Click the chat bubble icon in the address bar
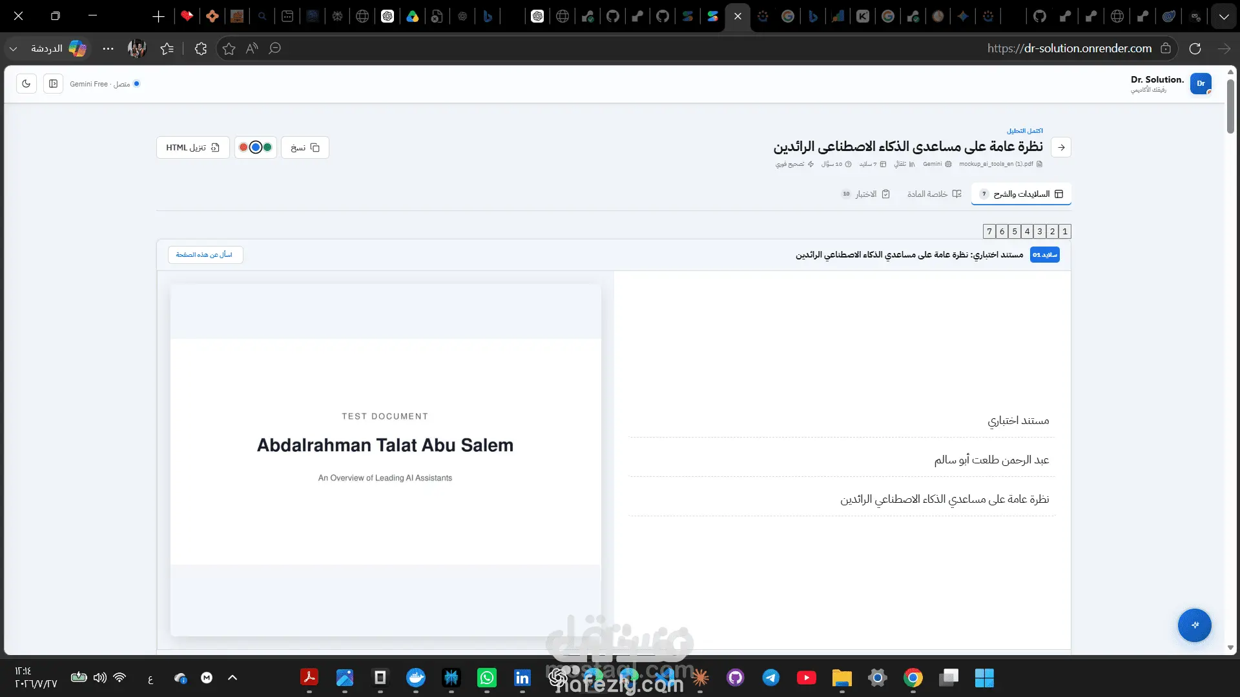This screenshot has height=697, width=1240. coord(275,48)
